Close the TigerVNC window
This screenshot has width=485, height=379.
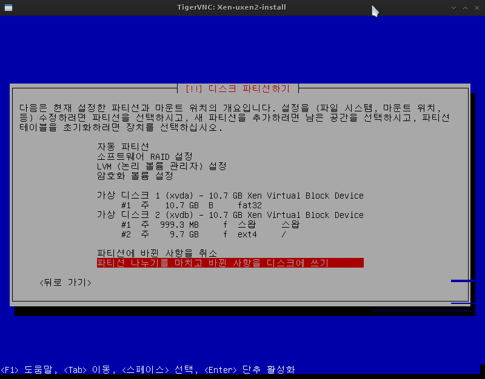(x=477, y=8)
